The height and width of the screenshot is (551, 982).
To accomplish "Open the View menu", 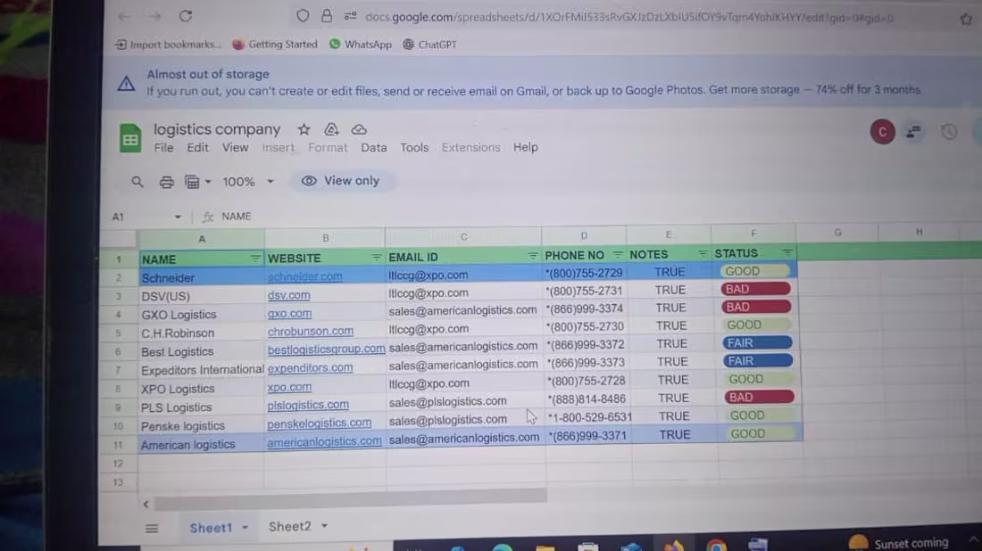I will 235,148.
